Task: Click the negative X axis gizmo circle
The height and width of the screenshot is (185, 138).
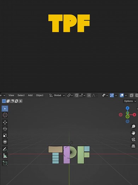Action: (121, 115)
